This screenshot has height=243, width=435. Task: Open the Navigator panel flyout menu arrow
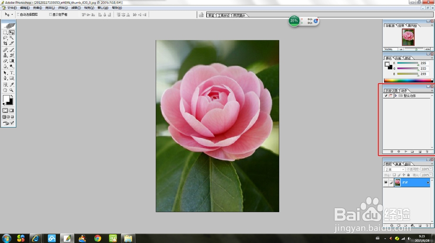[432, 25]
